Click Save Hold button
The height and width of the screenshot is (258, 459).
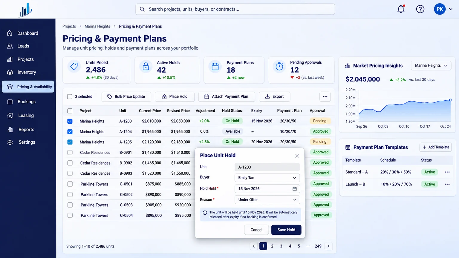tap(286, 230)
